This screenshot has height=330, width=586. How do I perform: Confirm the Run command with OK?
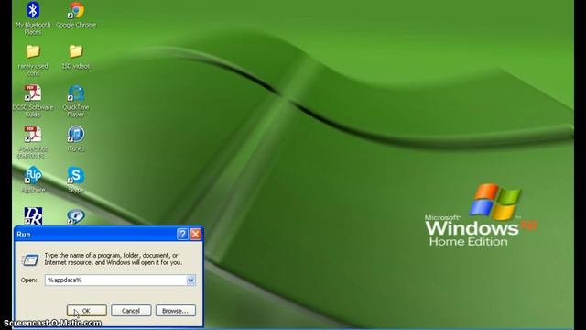pyautogui.click(x=87, y=311)
